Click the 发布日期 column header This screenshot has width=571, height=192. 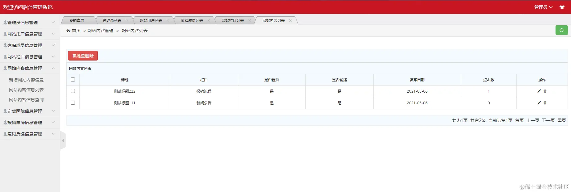pos(417,80)
